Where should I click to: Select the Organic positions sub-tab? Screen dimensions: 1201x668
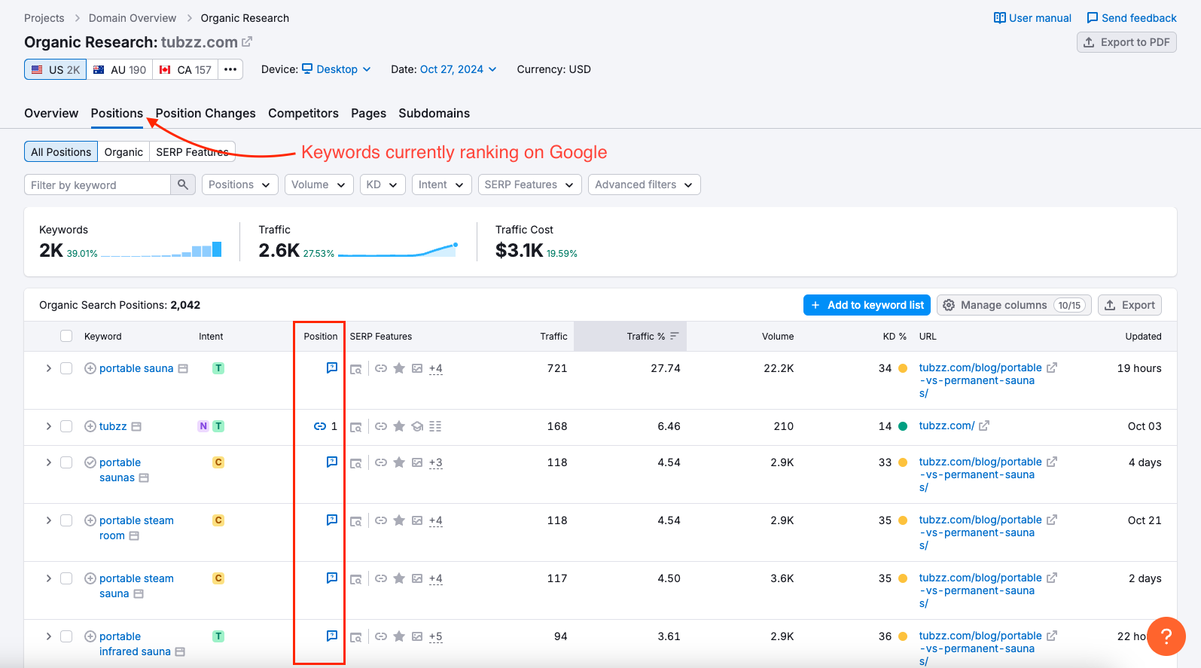point(123,151)
